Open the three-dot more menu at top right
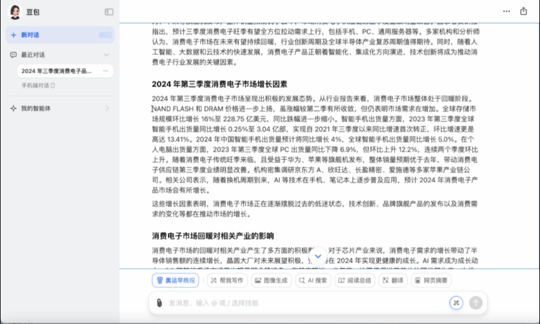 point(506,11)
